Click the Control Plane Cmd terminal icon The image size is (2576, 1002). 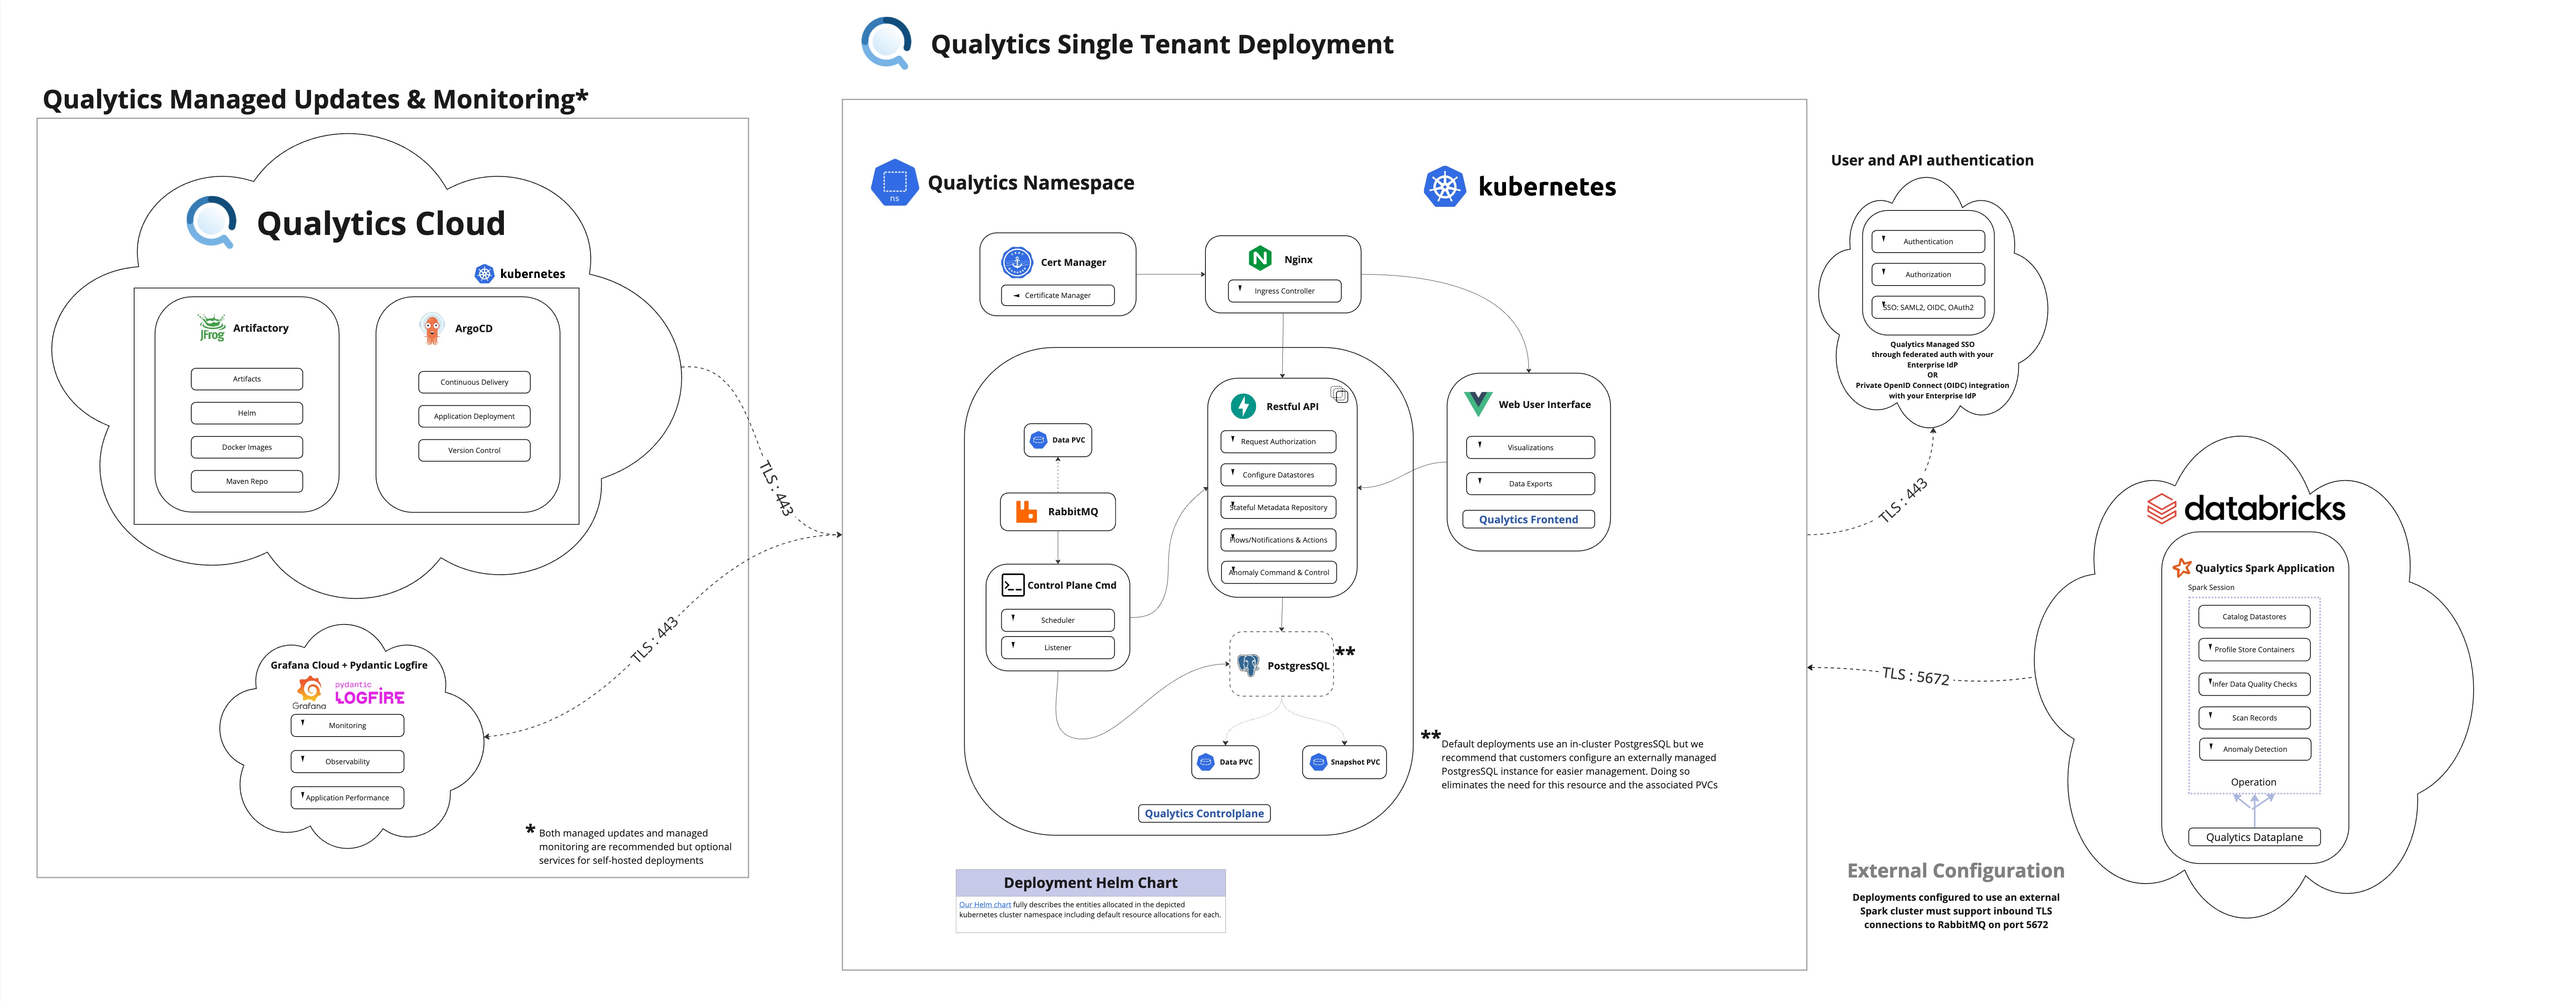point(1013,586)
